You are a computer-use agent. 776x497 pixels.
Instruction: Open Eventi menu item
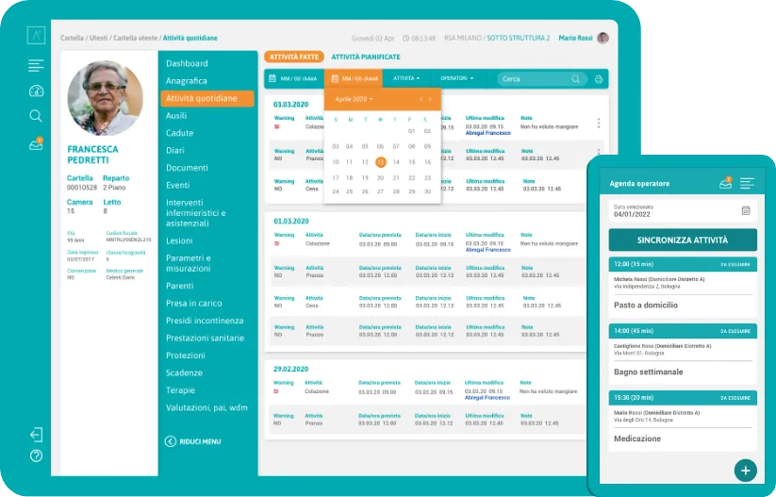(x=177, y=185)
